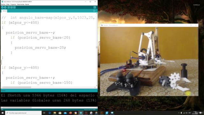Open Microsoft Store from the taskbar
The height and width of the screenshot is (115, 204).
(60, 113)
